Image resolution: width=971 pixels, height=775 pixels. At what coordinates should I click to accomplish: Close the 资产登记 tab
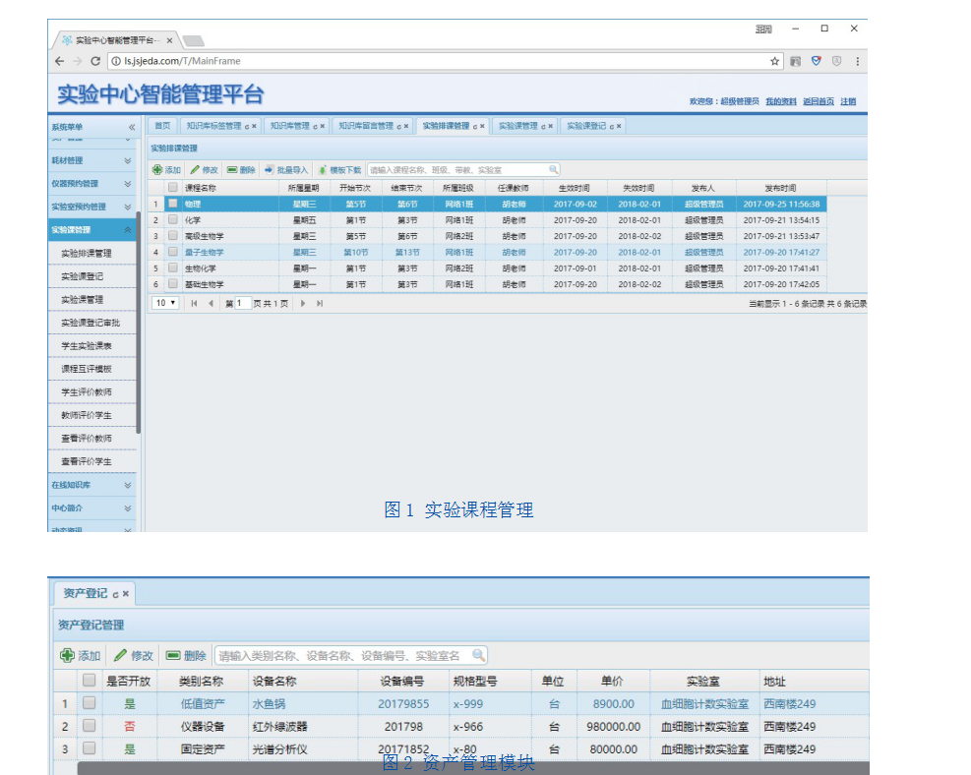[x=126, y=594]
